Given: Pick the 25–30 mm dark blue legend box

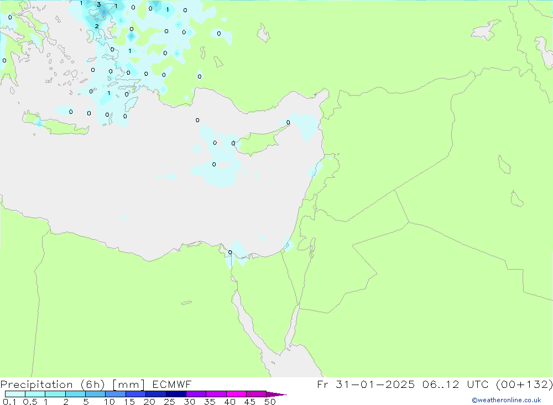Looking at the screenshot, I should [176, 394].
